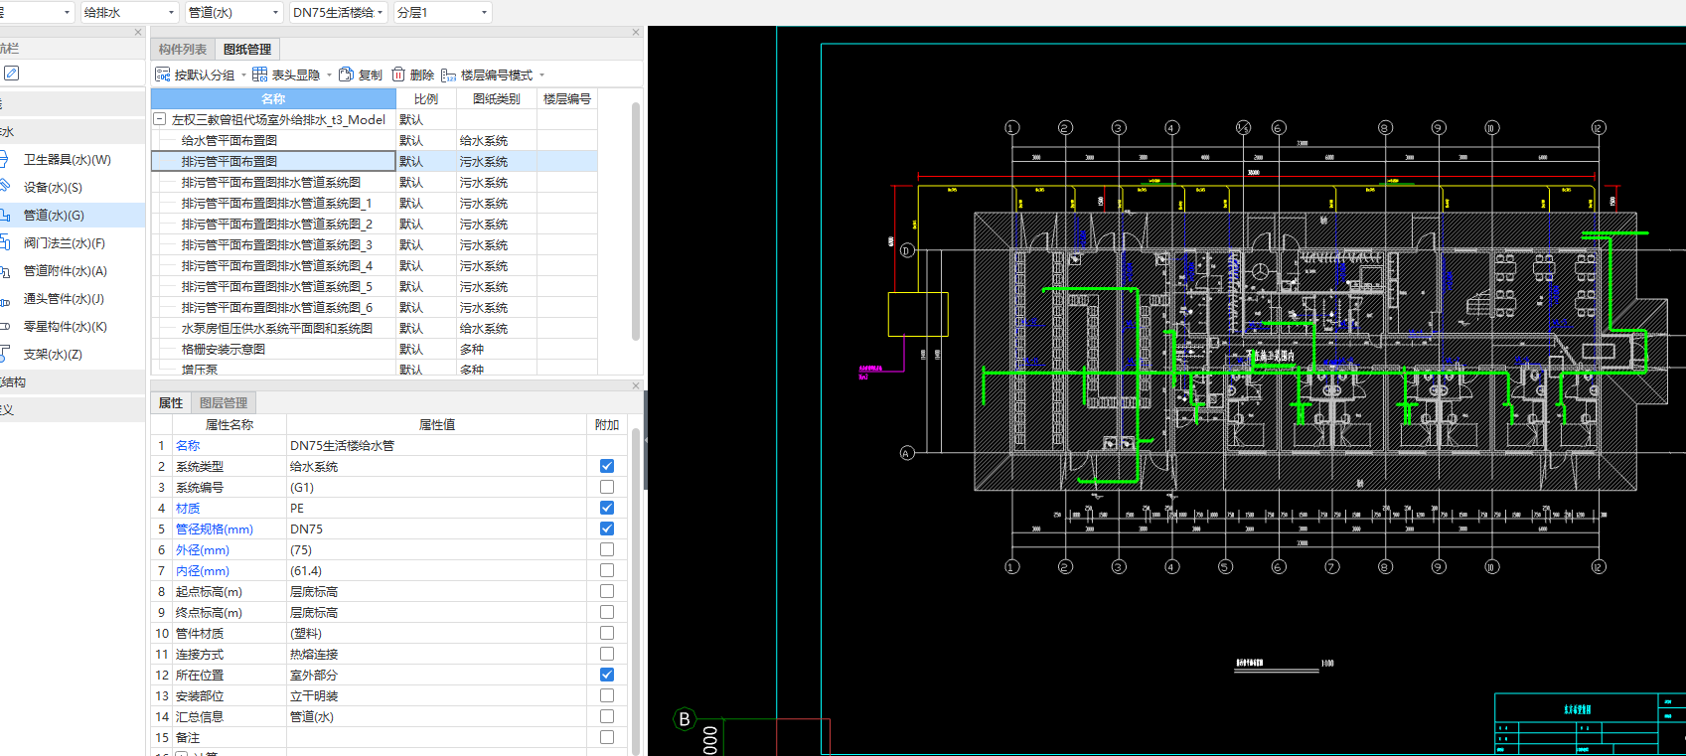Click the edit pencil icon in navigation panel
Viewport: 1686px width, 756px height.
(x=11, y=74)
